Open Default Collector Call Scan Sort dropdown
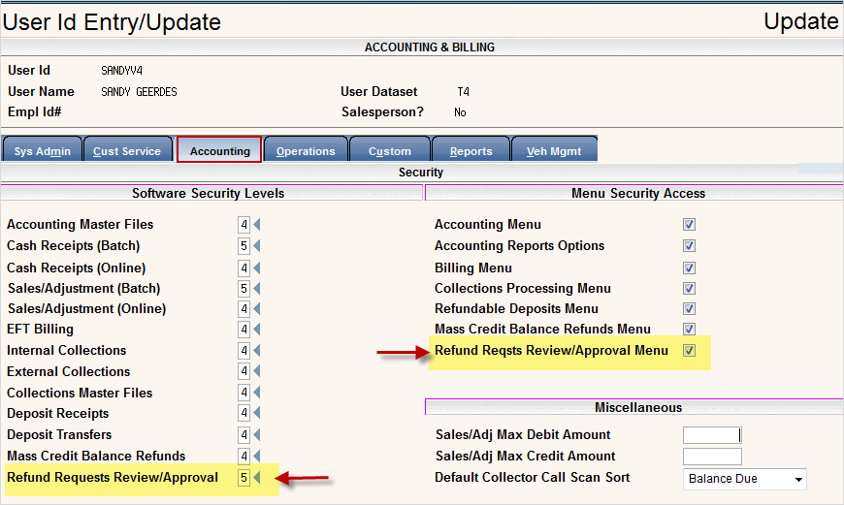 pos(744,479)
